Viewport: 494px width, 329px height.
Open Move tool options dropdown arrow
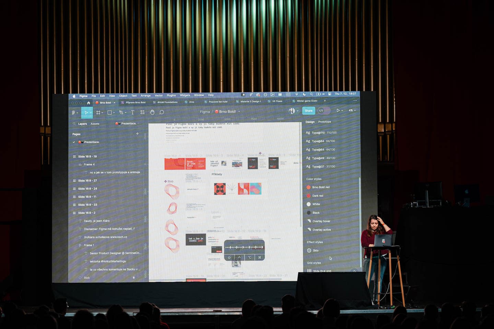pos(91,112)
